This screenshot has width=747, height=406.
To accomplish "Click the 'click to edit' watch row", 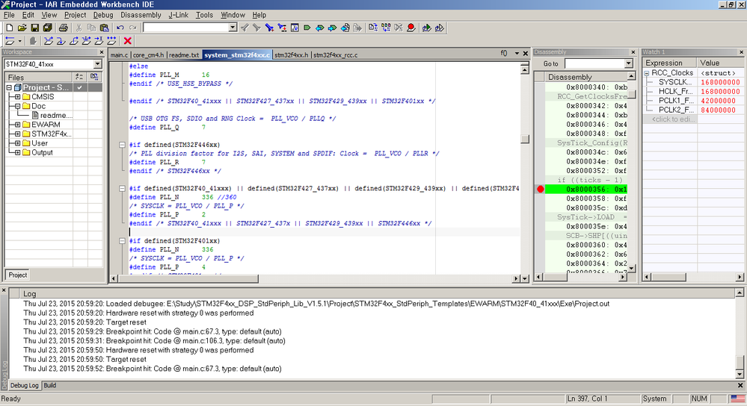I will tap(671, 119).
